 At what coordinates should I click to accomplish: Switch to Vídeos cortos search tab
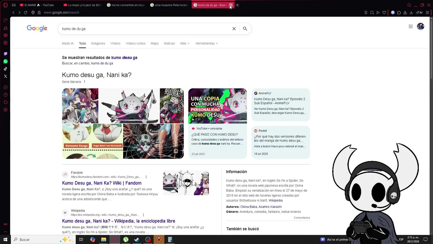[x=136, y=43]
